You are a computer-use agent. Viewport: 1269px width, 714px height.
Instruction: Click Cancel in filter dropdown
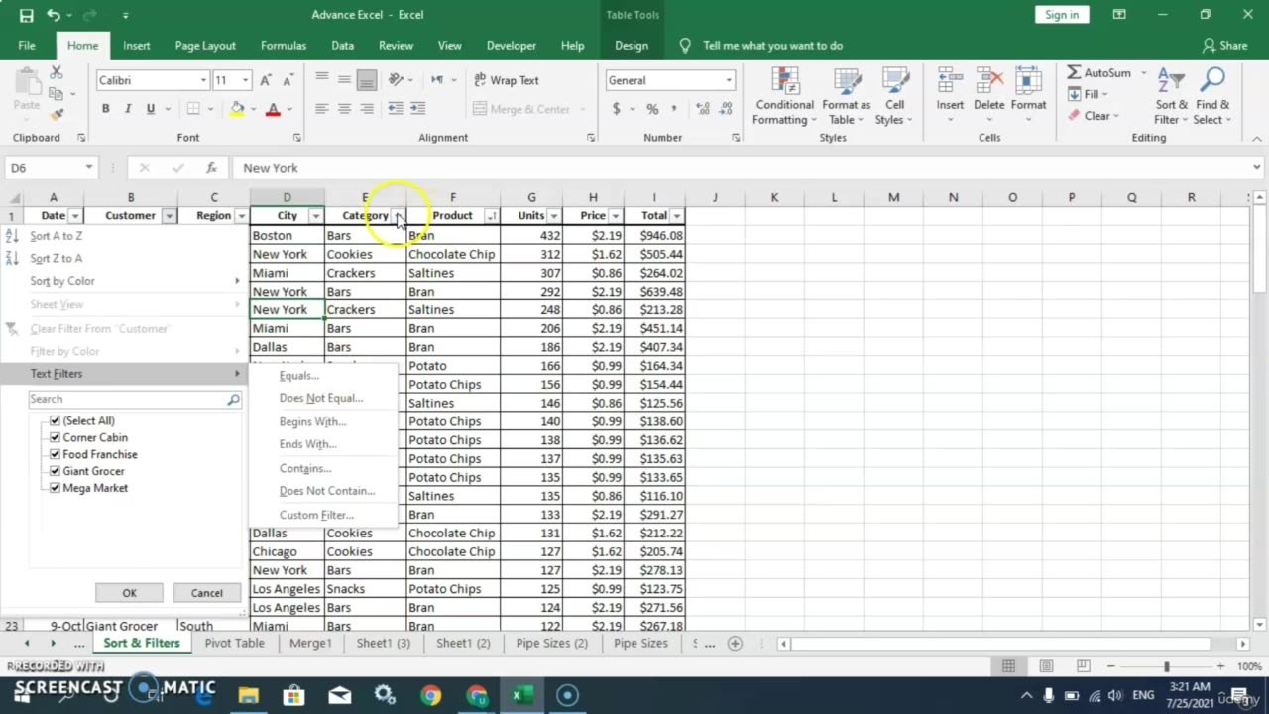(206, 593)
